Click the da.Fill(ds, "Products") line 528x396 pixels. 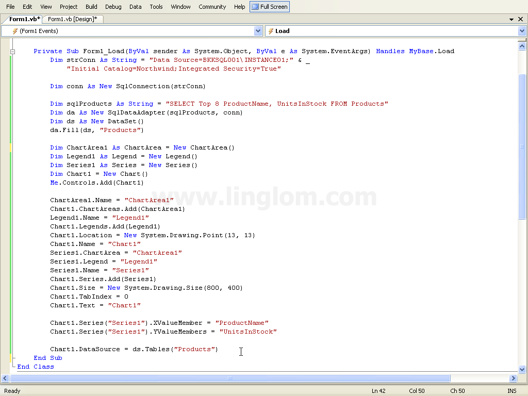(97, 130)
